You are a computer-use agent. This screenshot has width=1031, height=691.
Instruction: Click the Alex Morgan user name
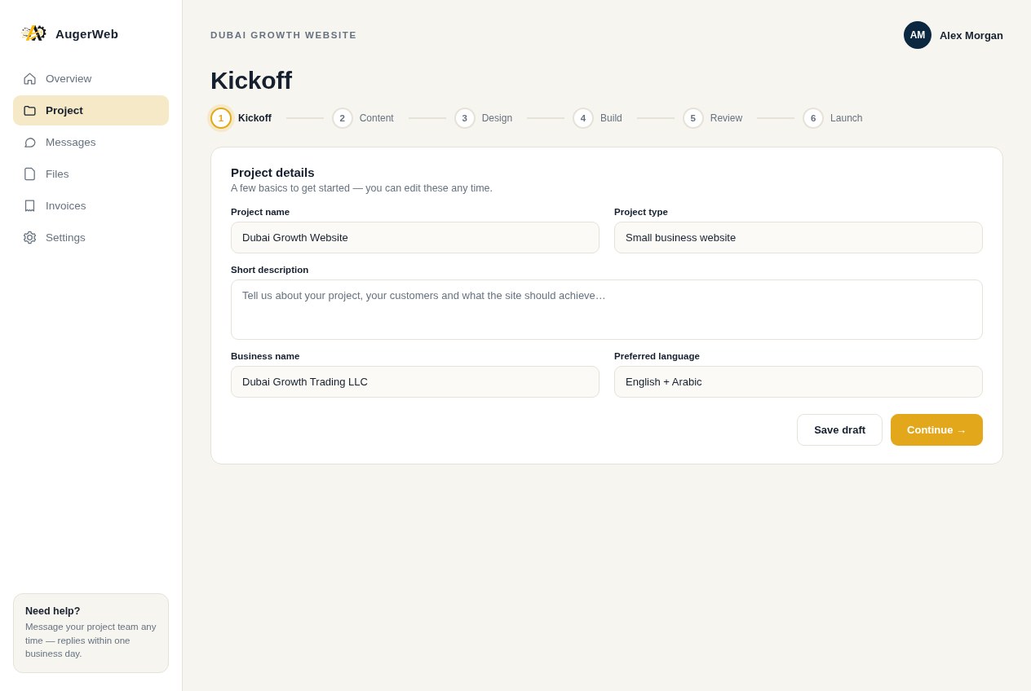pos(971,36)
